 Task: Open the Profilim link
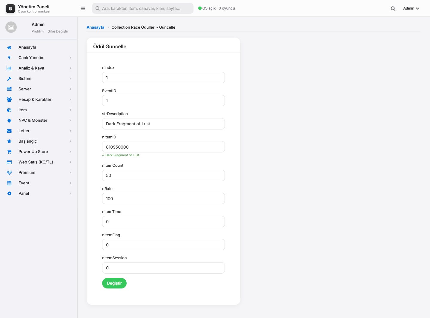(x=38, y=31)
